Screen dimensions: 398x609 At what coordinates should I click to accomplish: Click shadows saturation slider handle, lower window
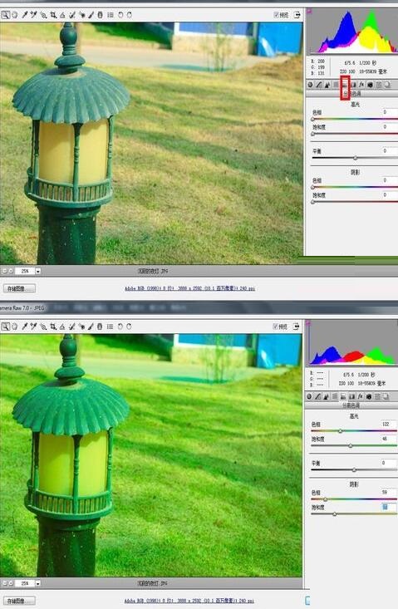click(x=335, y=514)
